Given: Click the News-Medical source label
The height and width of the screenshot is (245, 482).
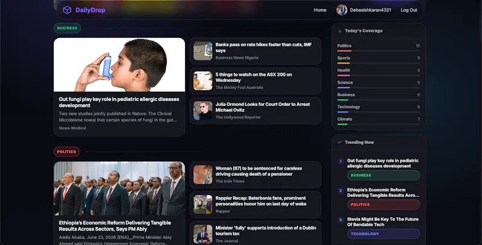Looking at the screenshot, I should (72, 128).
